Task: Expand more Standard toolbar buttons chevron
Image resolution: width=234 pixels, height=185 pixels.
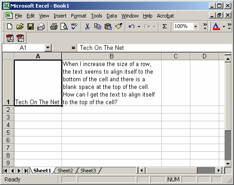Action: point(205,26)
